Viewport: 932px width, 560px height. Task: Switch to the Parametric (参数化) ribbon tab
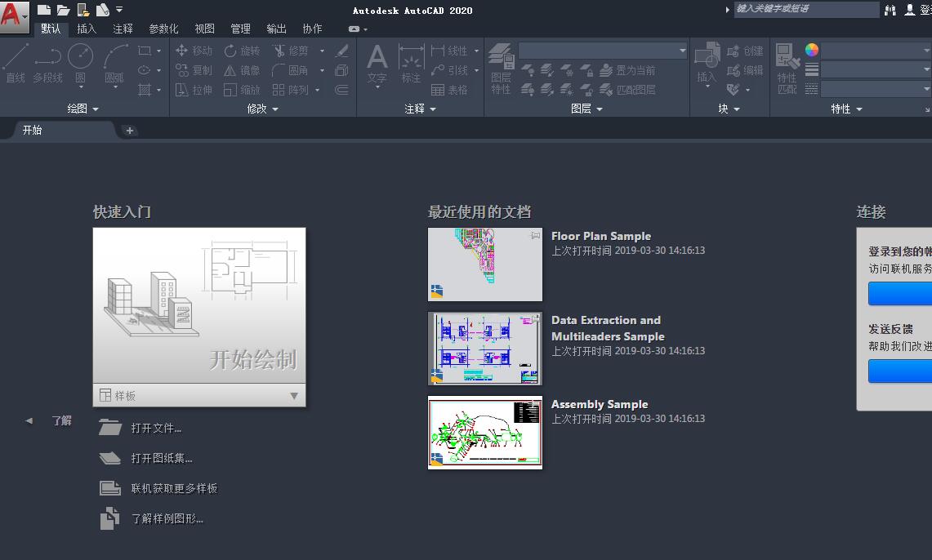[163, 29]
